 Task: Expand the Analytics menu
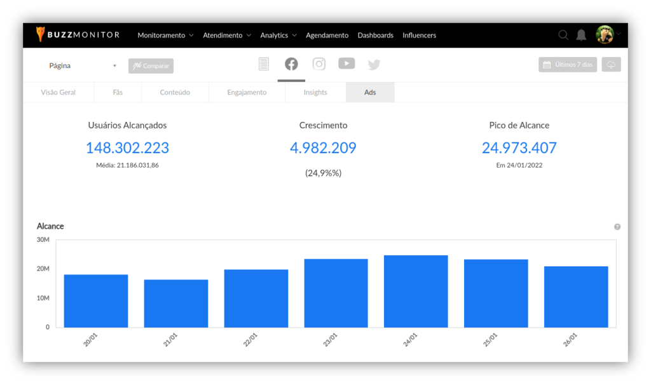278,36
